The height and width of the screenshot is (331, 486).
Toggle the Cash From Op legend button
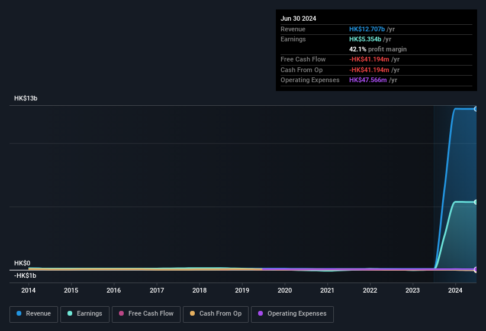215,314
